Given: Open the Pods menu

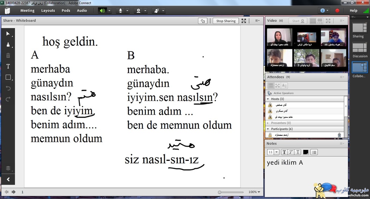Looking at the screenshot, I should point(66,11).
